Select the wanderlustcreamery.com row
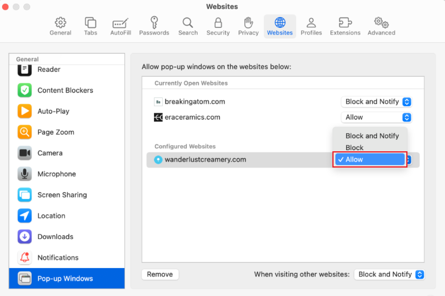 (x=232, y=159)
